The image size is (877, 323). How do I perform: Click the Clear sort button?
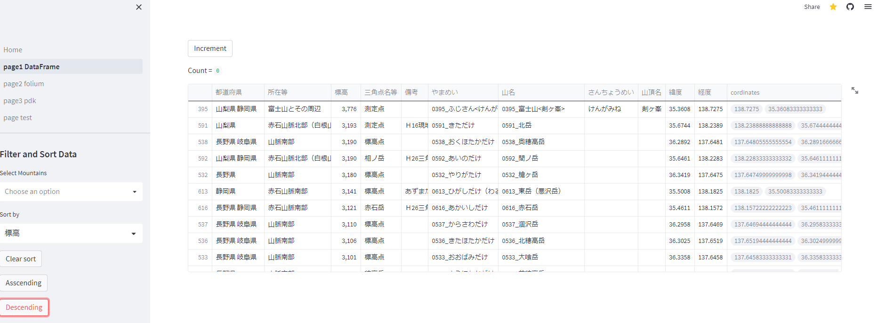[21, 259]
